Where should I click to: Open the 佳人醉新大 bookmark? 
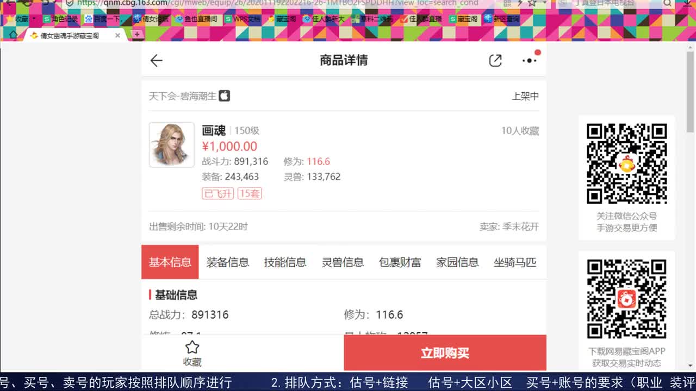(324, 18)
